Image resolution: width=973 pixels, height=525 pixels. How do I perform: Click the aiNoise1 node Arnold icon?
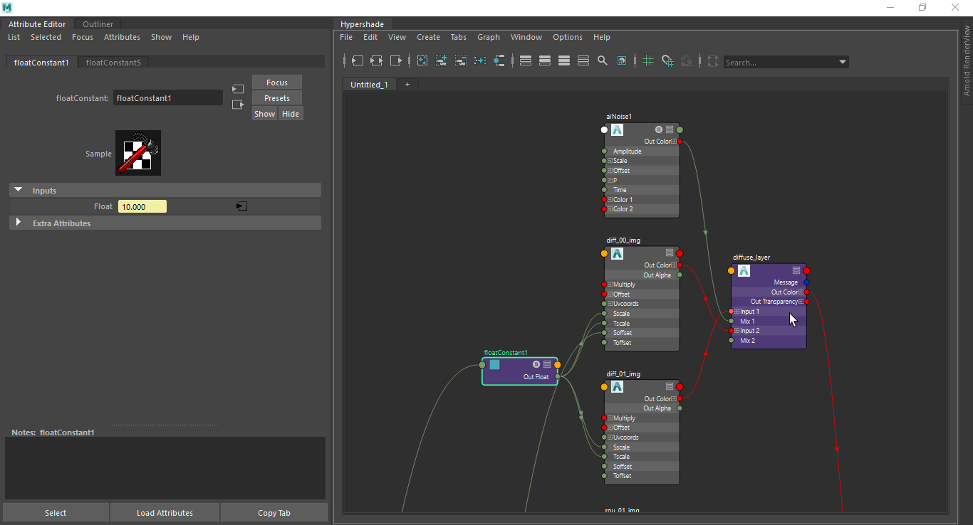(x=618, y=130)
